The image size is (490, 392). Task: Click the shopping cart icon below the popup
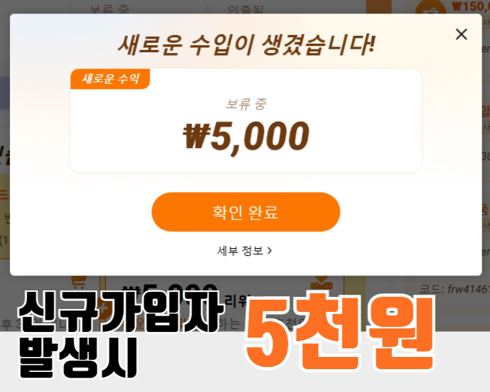(x=78, y=283)
